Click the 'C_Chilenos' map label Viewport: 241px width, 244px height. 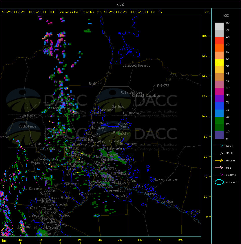28,126
